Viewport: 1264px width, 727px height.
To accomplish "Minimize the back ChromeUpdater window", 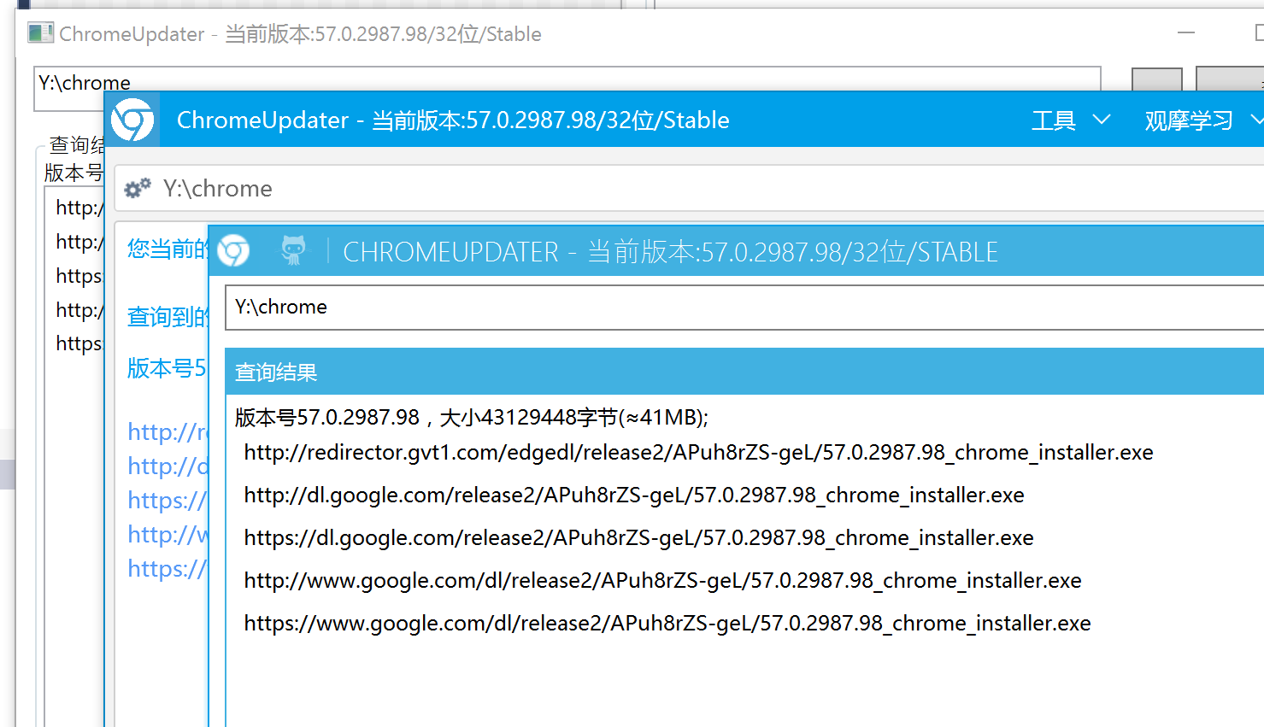I will click(x=1185, y=33).
